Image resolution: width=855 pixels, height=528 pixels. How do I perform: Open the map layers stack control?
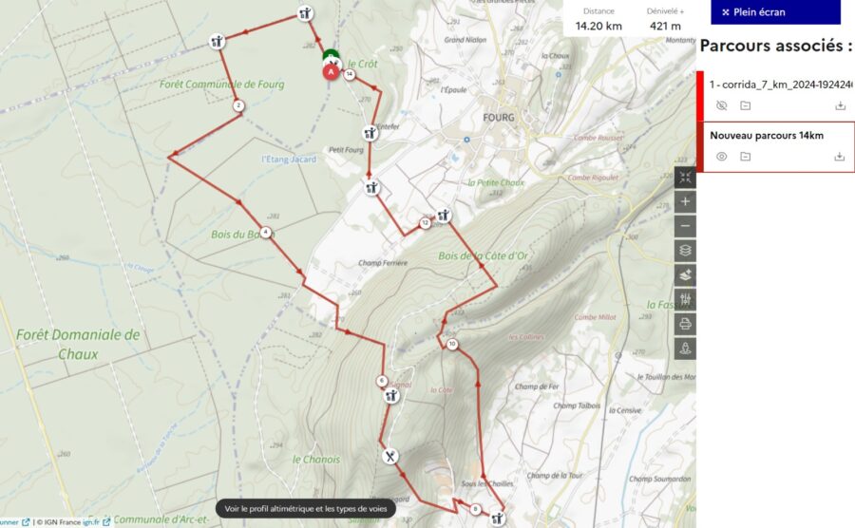pos(685,251)
